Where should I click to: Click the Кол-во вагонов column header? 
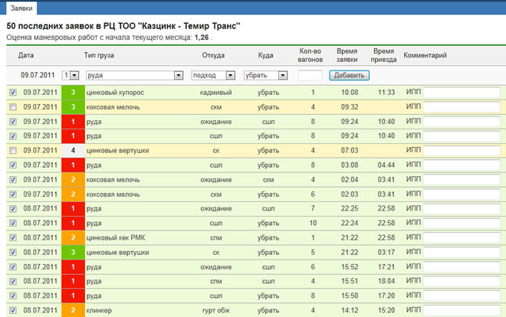click(310, 55)
